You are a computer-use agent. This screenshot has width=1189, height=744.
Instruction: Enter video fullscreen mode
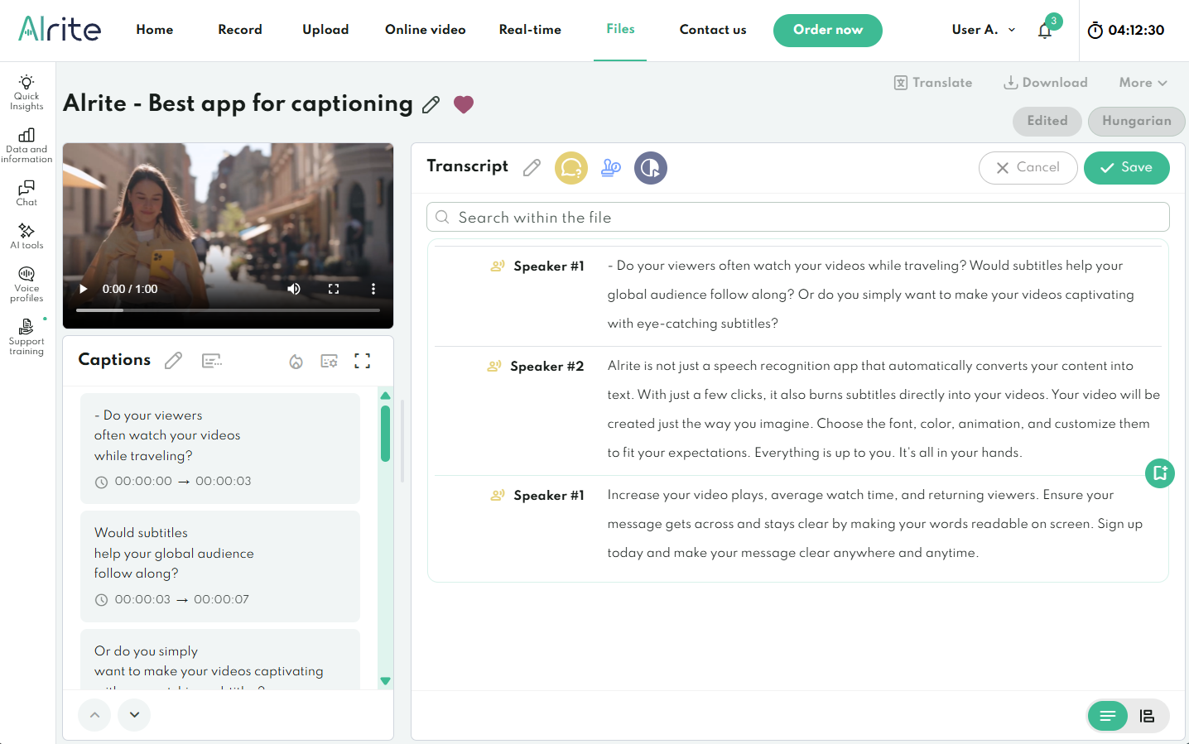click(334, 289)
